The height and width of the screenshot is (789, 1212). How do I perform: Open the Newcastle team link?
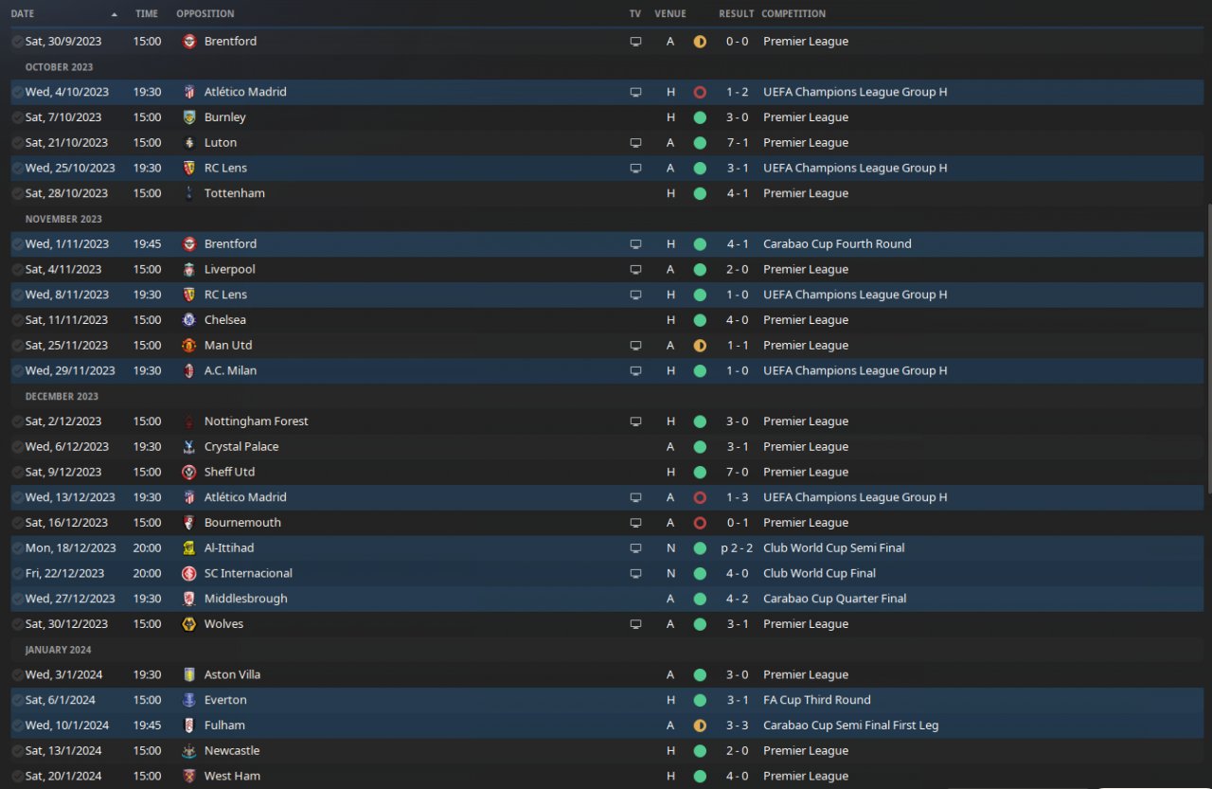231,750
